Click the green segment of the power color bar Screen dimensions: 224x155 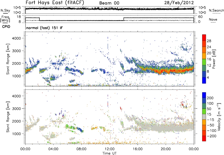point(204,62)
